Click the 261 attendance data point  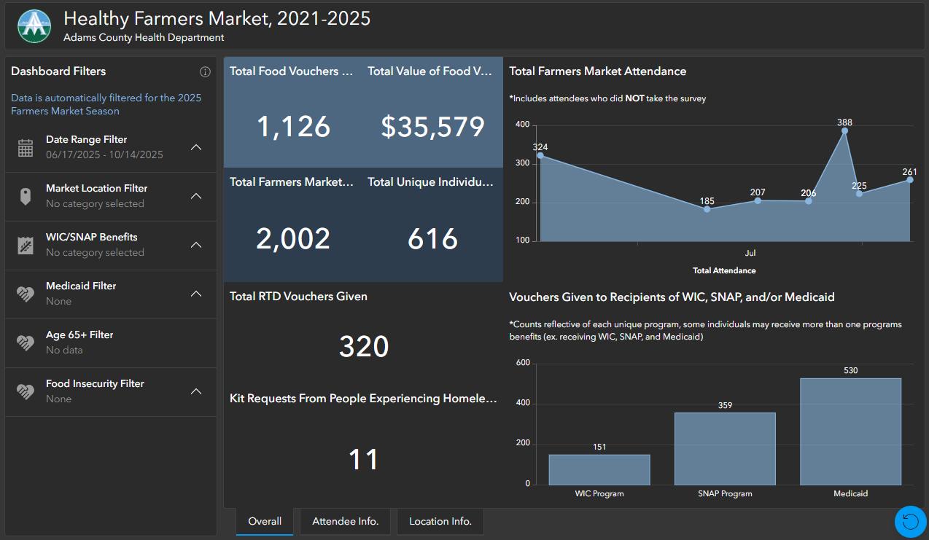pos(910,179)
